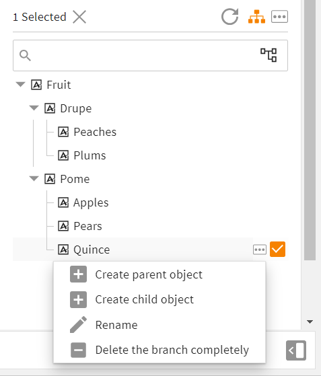This screenshot has width=321, height=376.
Task: Click the vertical scrollbar thumb
Action: (x=310, y=130)
